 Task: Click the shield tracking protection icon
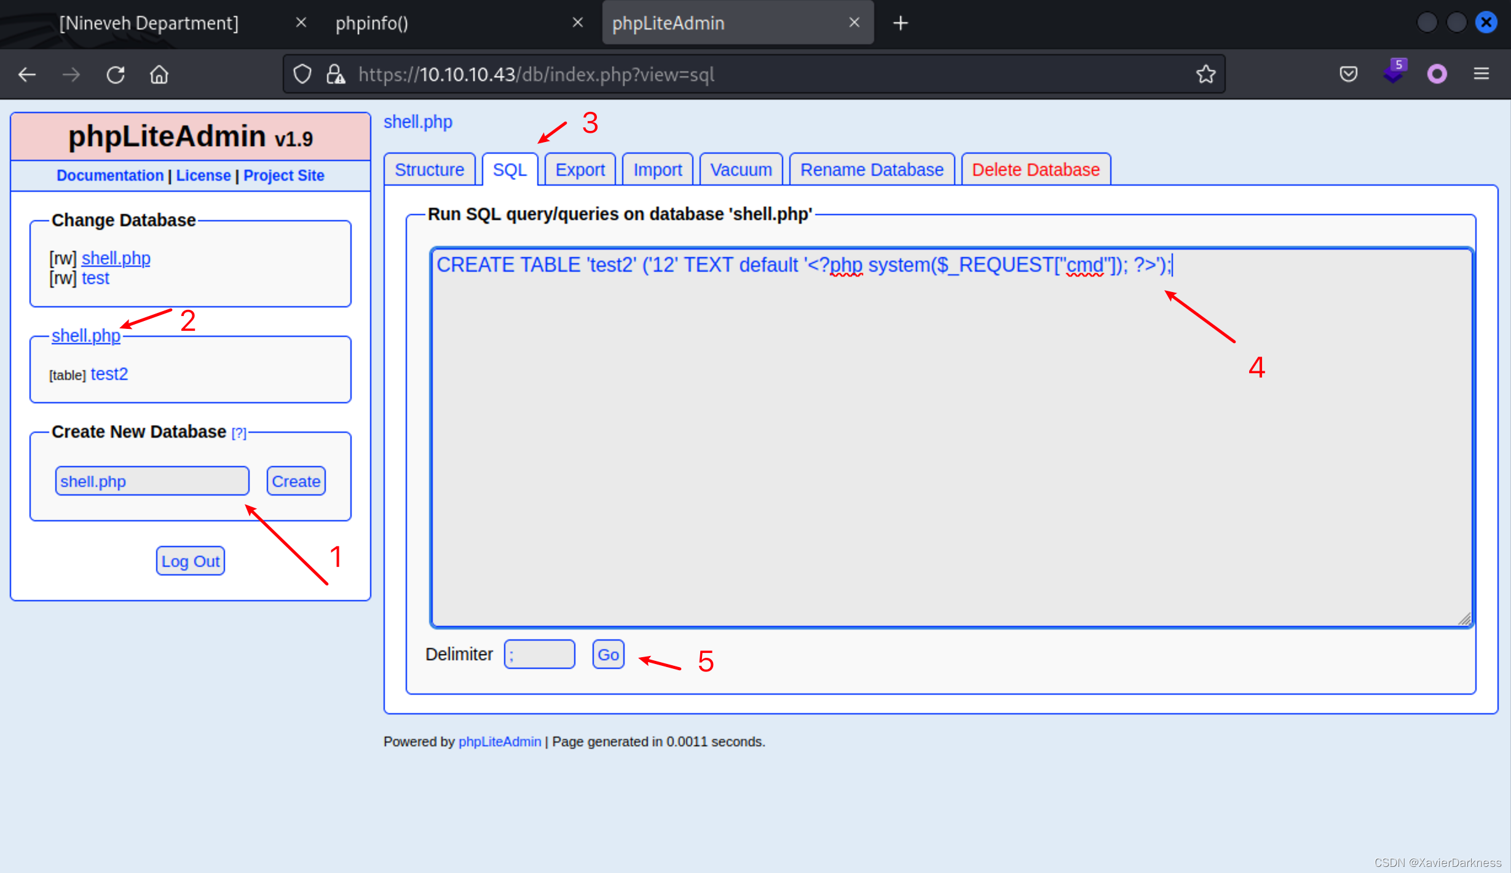pos(302,74)
